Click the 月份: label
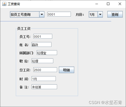Viewport: 126px width, 107px height. coord(80,15)
